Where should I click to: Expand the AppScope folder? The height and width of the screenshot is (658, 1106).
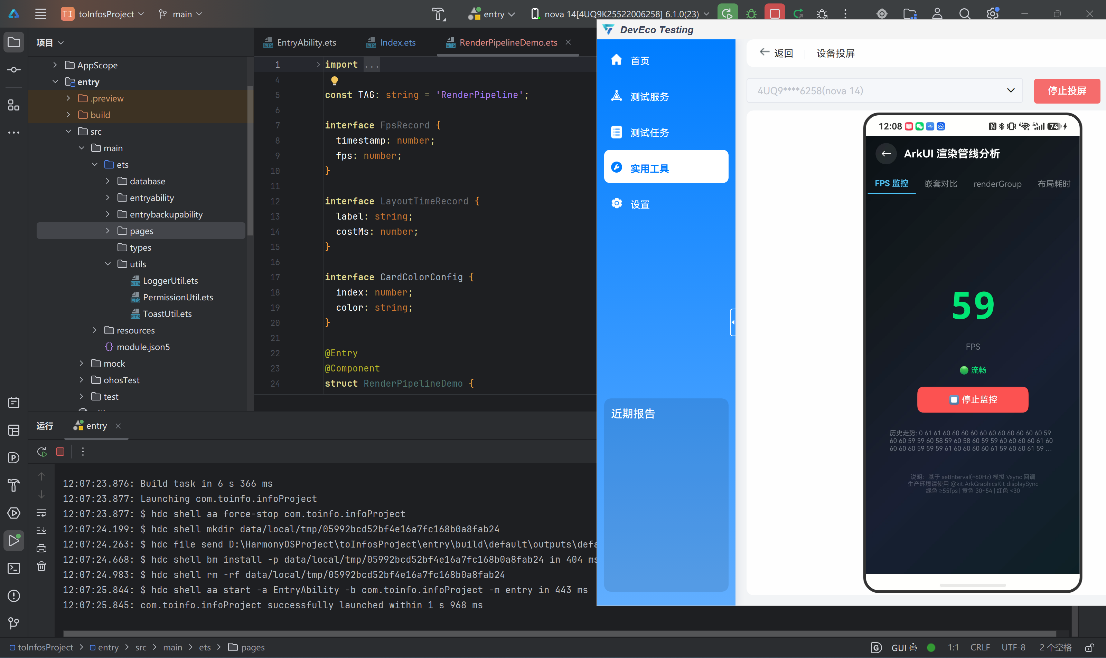click(55, 65)
